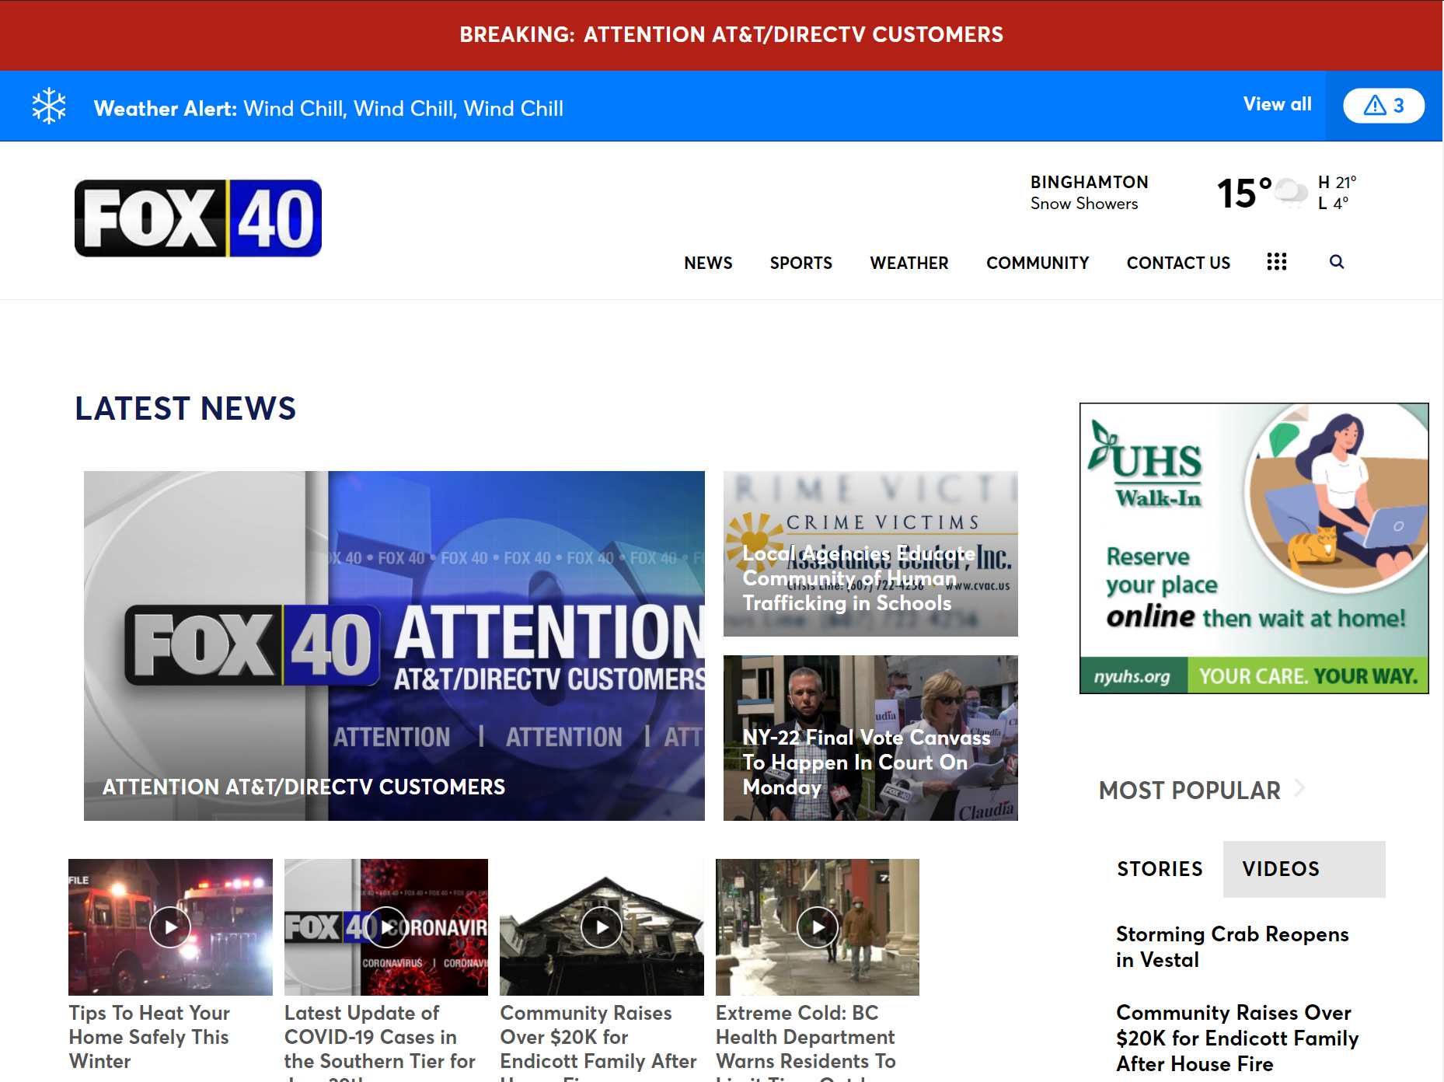This screenshot has width=1444, height=1082.
Task: Click the H 21° L 4° temperatures
Action: (x=1337, y=193)
